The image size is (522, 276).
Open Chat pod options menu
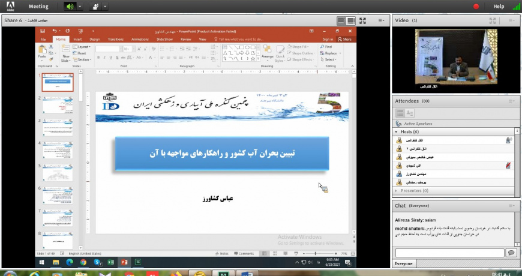point(512,206)
